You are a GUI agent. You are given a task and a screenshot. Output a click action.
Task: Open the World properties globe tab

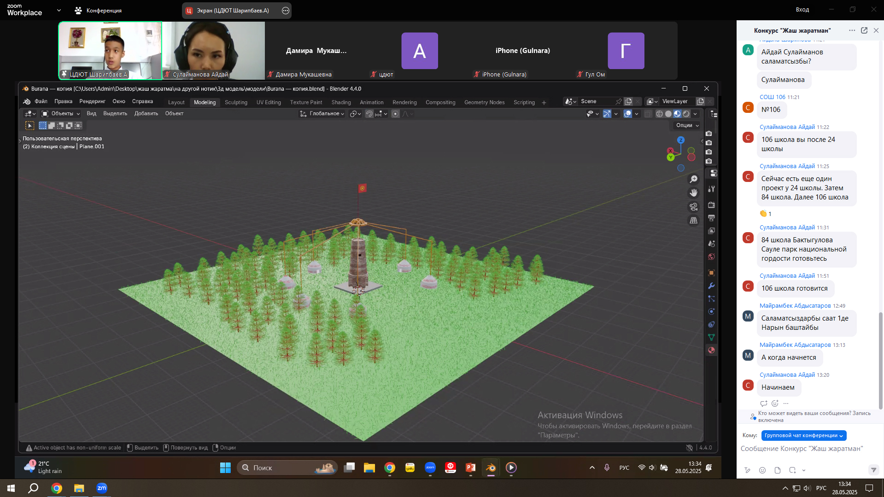point(711,257)
